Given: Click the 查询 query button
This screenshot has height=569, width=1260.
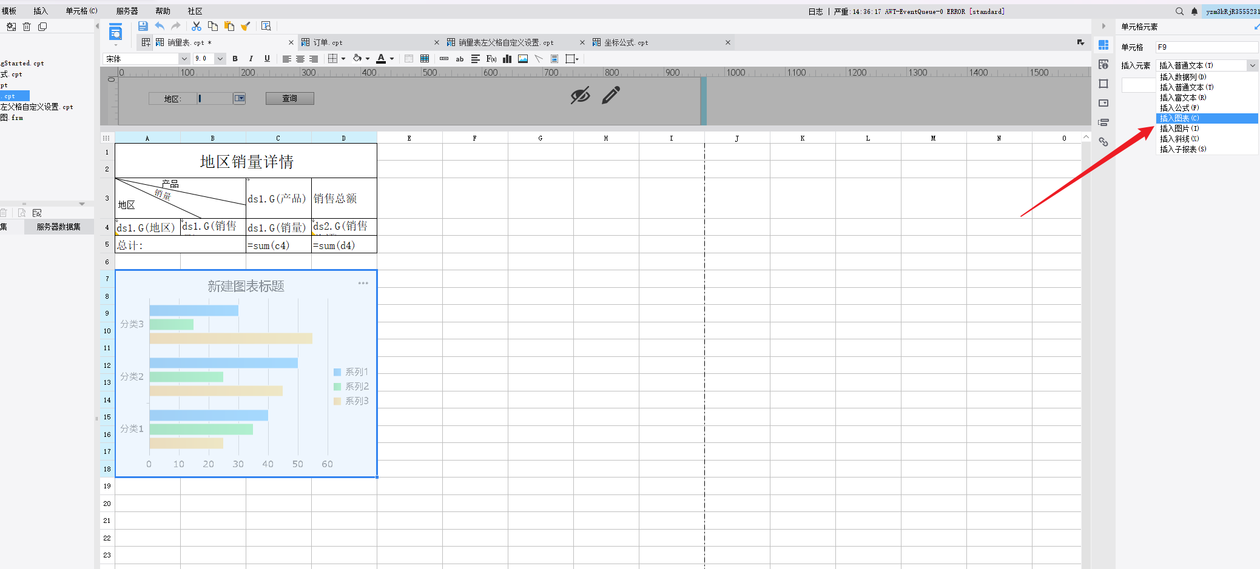Looking at the screenshot, I should click(x=290, y=98).
